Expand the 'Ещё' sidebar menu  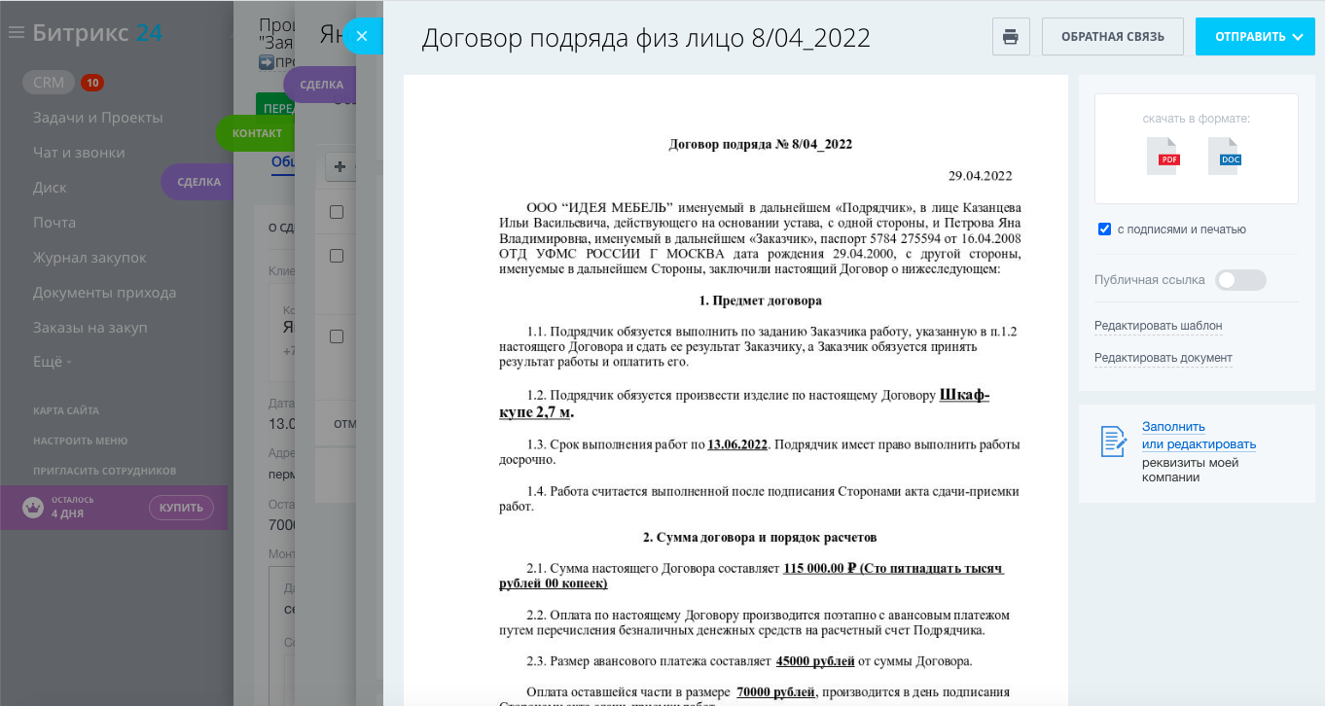52,363
